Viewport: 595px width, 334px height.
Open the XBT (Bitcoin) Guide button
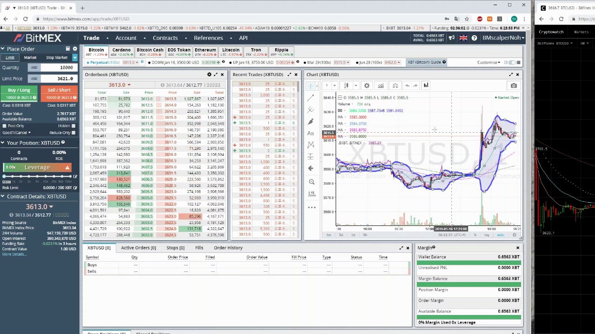tap(426, 62)
